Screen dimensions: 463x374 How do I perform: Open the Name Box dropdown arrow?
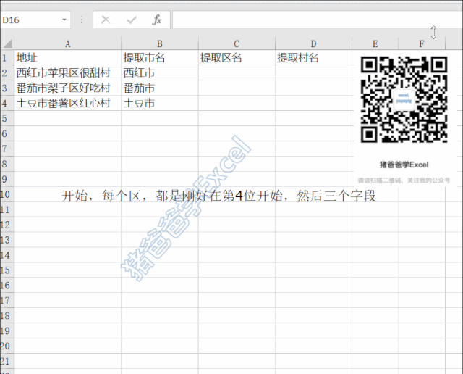64,20
